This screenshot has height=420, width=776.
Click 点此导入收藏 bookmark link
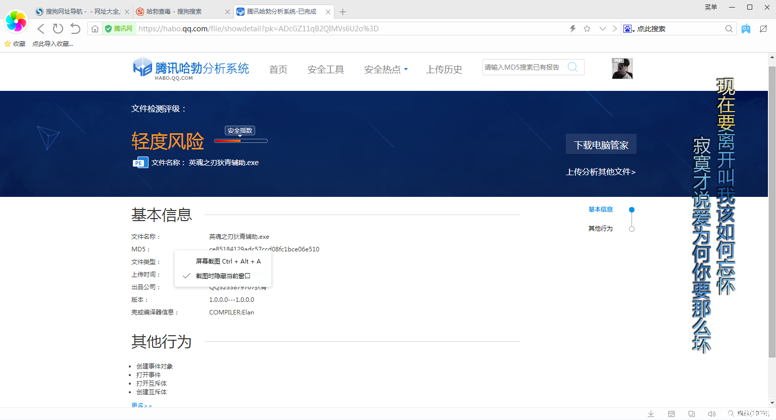(x=53, y=44)
